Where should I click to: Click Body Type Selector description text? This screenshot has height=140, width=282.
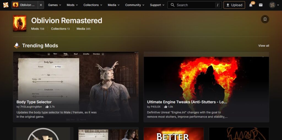click(56, 114)
